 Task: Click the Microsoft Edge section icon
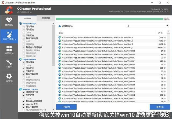coord(20,24)
